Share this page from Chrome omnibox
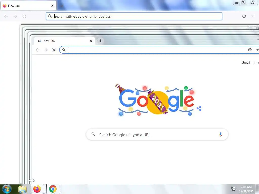This screenshot has width=259, height=194. (x=250, y=50)
